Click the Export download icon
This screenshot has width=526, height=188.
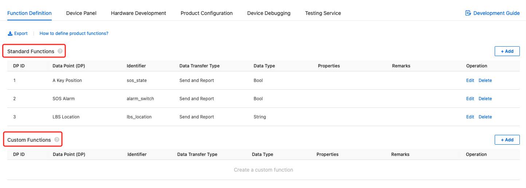coord(10,34)
